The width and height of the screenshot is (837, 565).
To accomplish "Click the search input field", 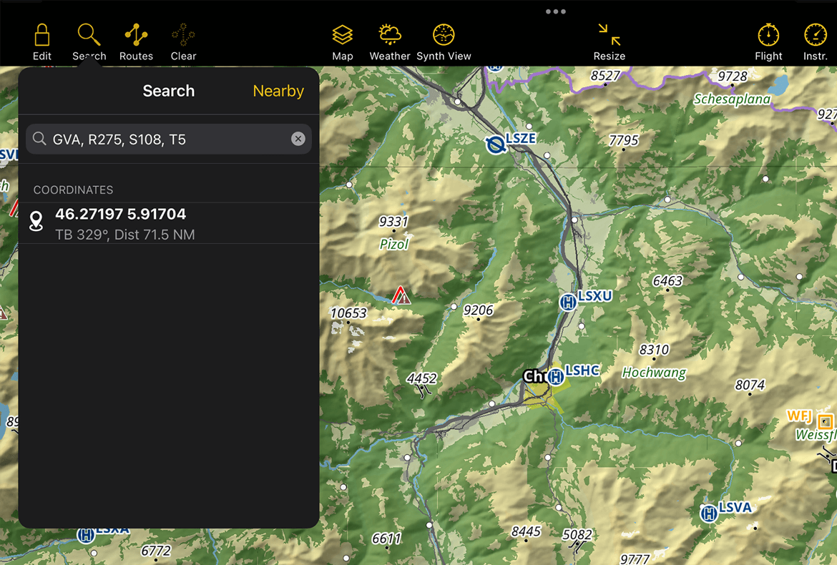I will (165, 139).
